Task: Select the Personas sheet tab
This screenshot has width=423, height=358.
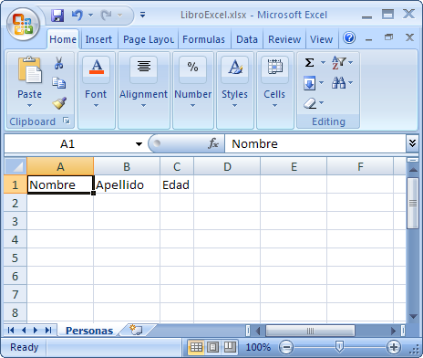Action: [x=89, y=331]
